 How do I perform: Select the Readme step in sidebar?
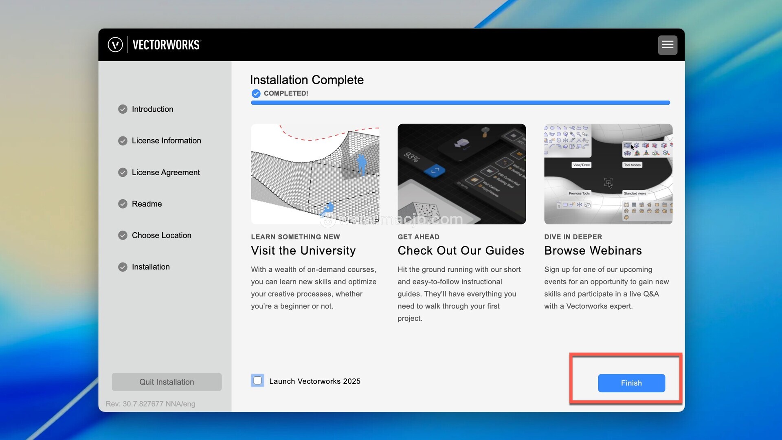point(147,204)
